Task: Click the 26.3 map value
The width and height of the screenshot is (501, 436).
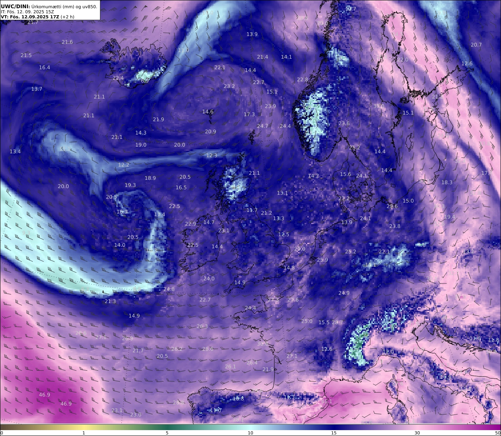Action: click(x=202, y=327)
